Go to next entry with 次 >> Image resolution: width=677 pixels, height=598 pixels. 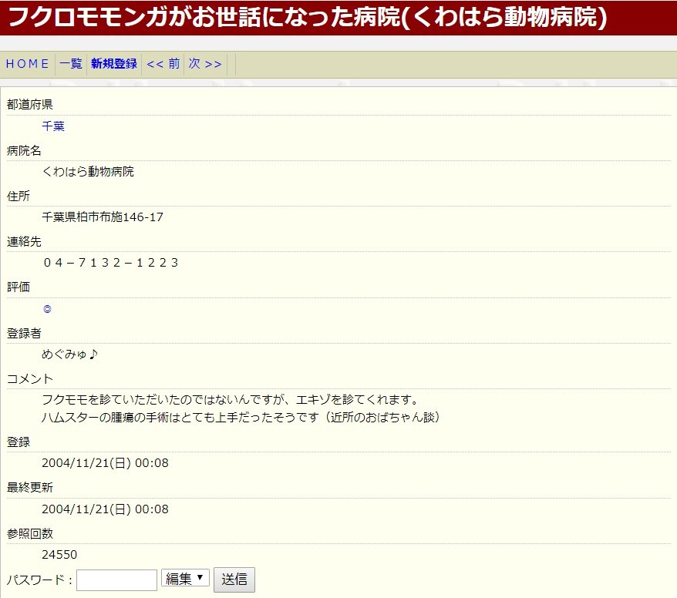[205, 64]
